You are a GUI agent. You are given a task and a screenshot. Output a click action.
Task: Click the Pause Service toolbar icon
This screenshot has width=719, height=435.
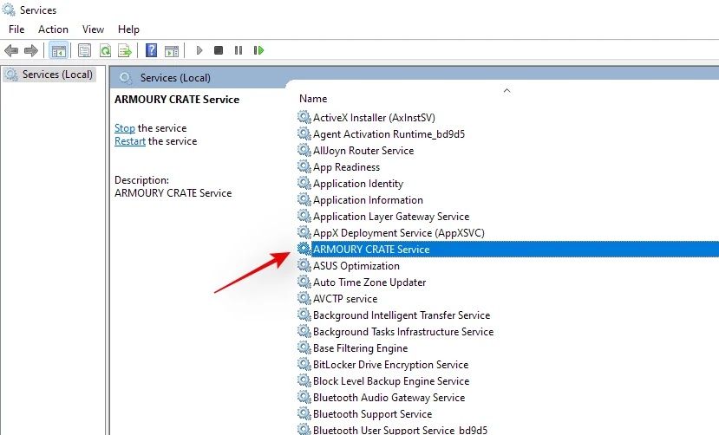click(239, 50)
